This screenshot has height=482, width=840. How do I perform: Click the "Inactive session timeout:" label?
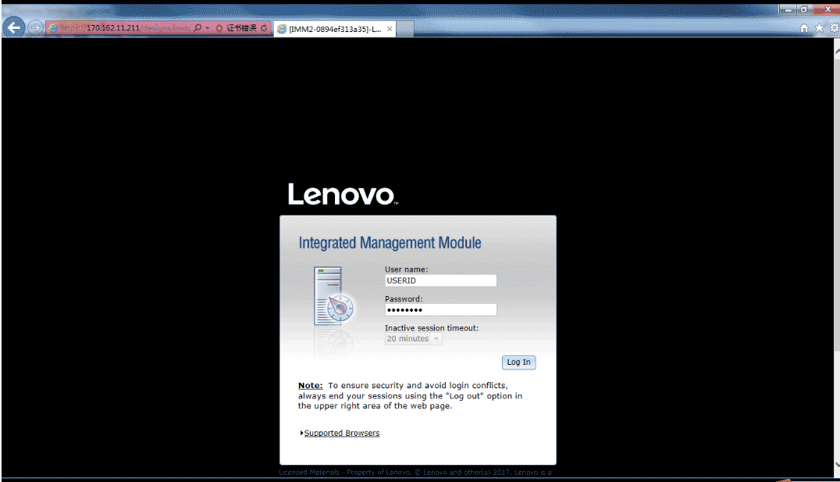431,327
